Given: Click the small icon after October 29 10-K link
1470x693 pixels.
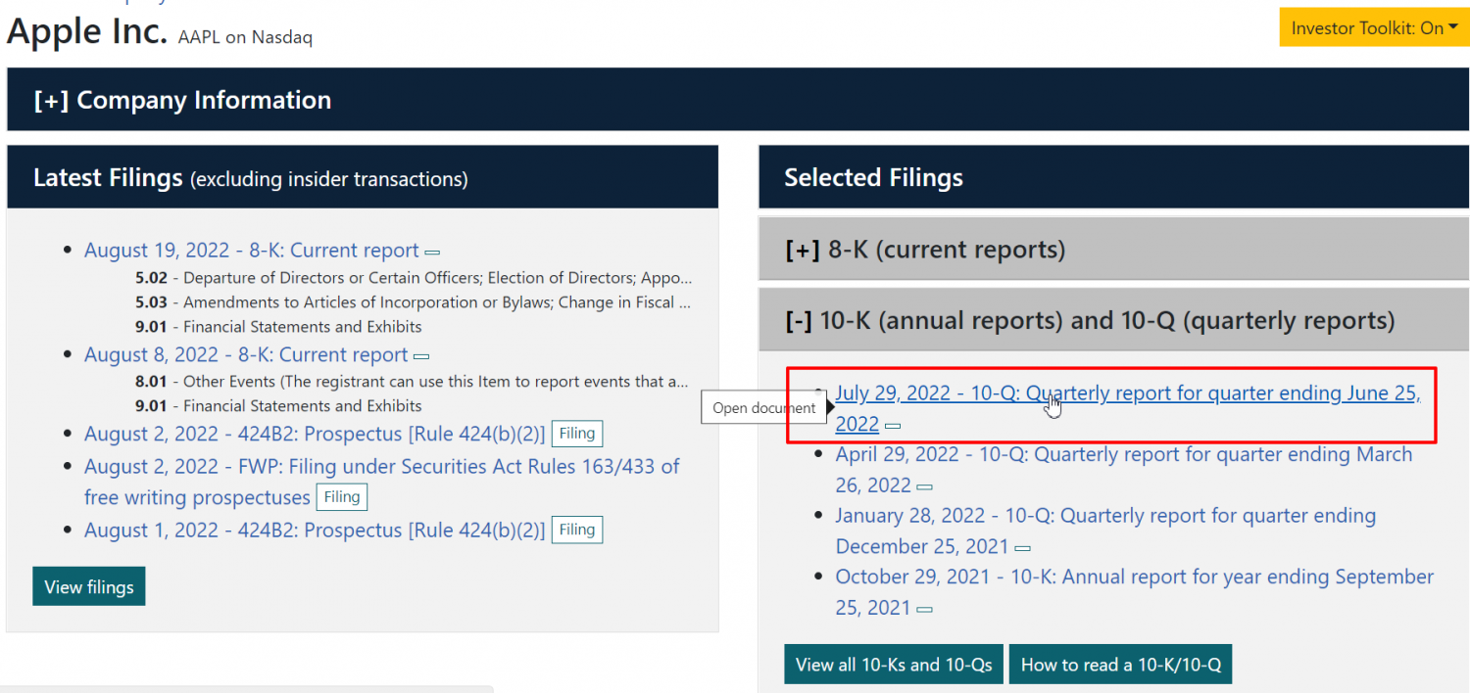Looking at the screenshot, I should click(923, 610).
